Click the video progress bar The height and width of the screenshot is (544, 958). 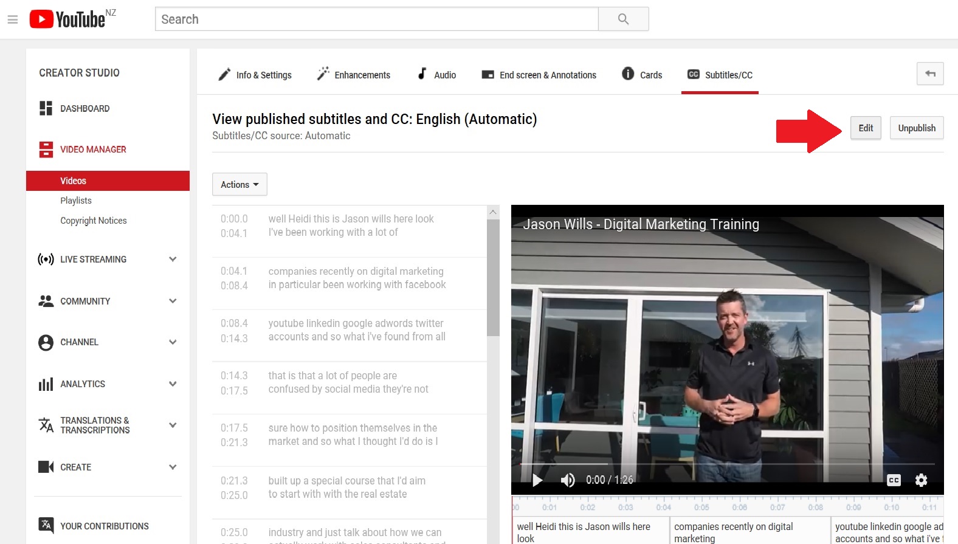coord(727,464)
